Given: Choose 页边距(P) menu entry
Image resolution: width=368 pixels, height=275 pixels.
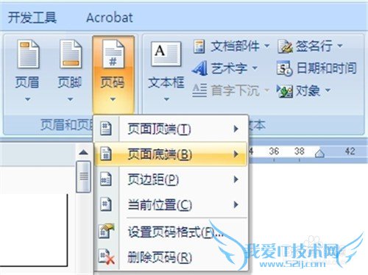Looking at the screenshot, I should (x=171, y=179).
